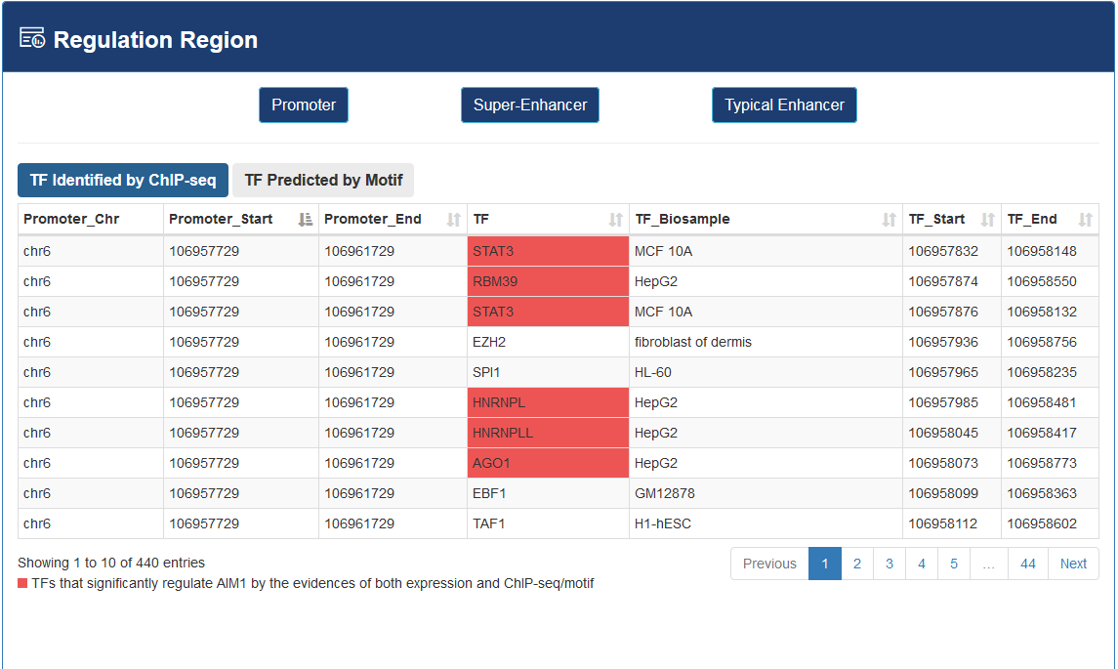Click TF_Start value 106958045
This screenshot has width=1118, height=669.
click(943, 433)
